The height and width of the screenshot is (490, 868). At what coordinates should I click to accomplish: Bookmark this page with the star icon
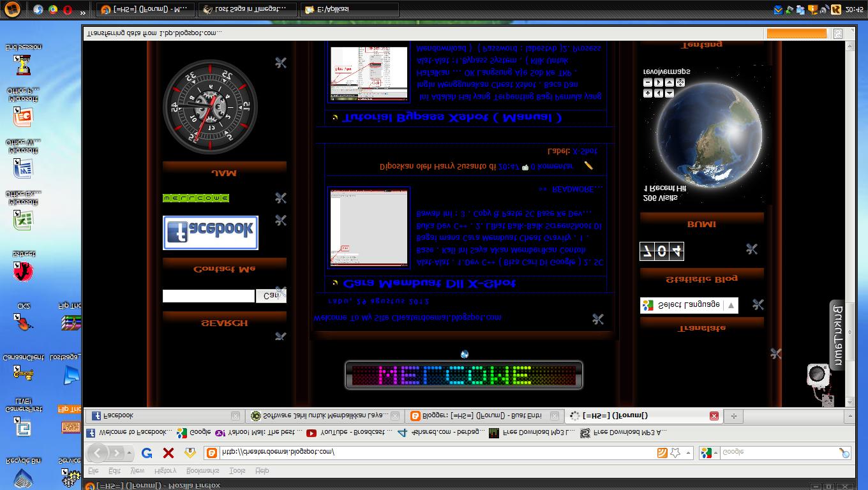click(675, 453)
